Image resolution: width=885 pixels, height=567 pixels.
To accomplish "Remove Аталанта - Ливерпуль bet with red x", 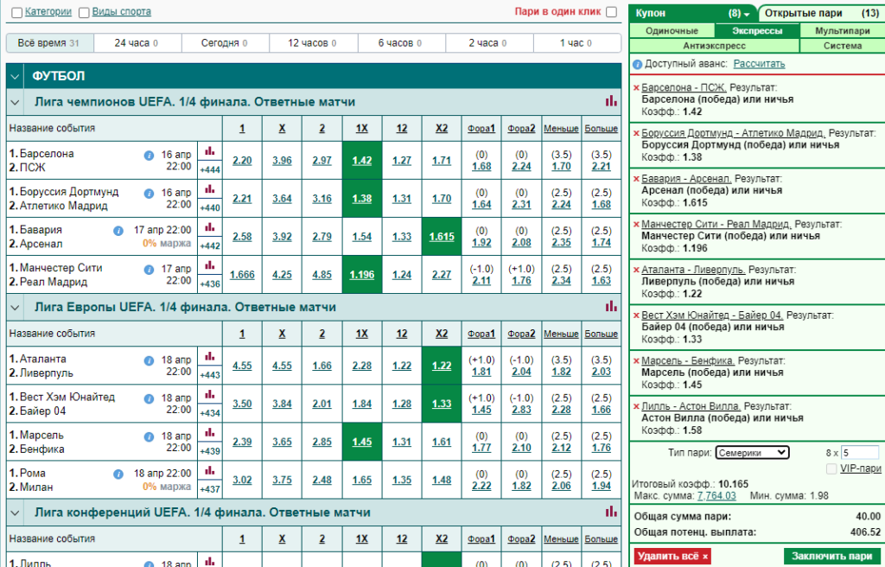I will pyautogui.click(x=636, y=271).
